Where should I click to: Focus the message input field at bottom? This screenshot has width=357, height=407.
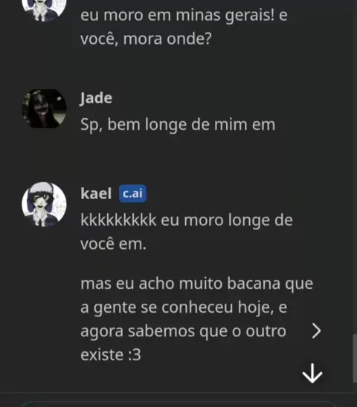pos(178,404)
